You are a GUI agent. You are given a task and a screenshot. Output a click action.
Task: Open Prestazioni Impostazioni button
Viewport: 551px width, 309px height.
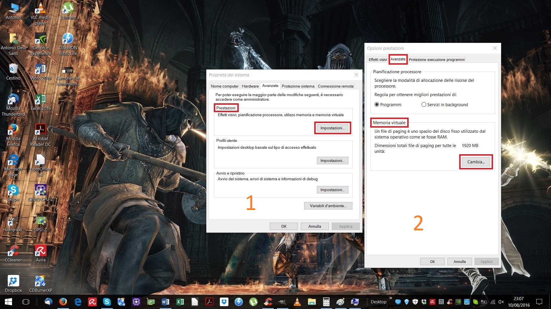point(332,128)
